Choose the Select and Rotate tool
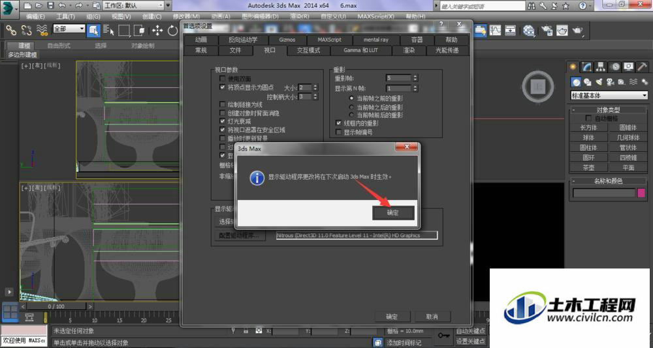The image size is (653, 348). 172,31
